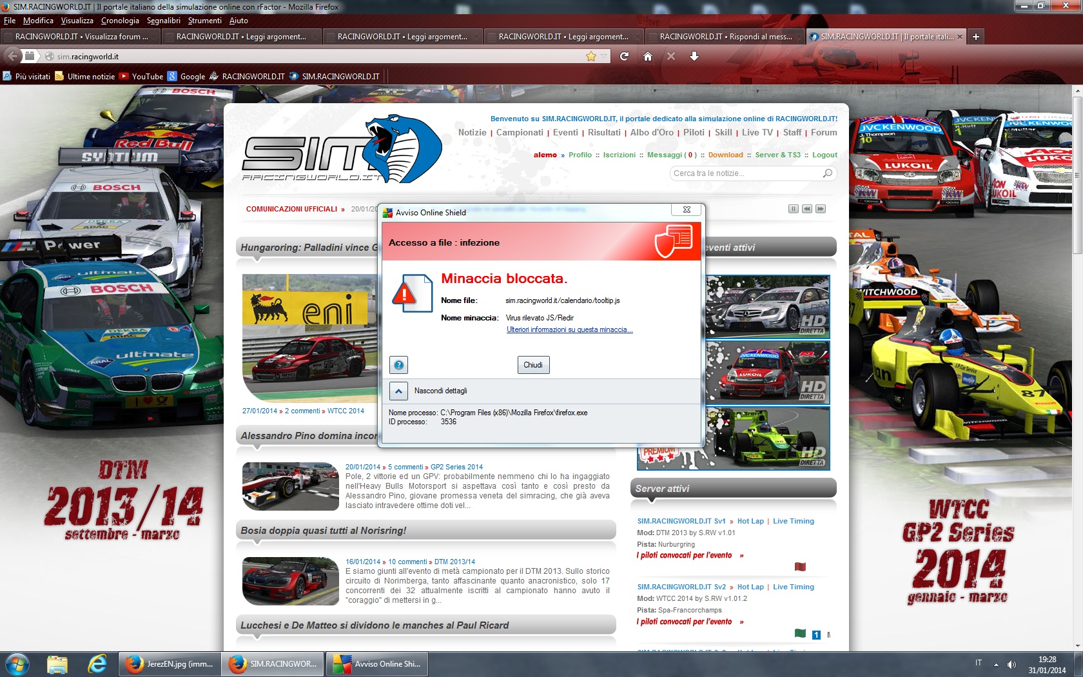Viewport: 1083px width, 677px height.
Task: Open Hot Lap for SIM.RACINGWORLD.IT Sv2
Action: tap(750, 587)
